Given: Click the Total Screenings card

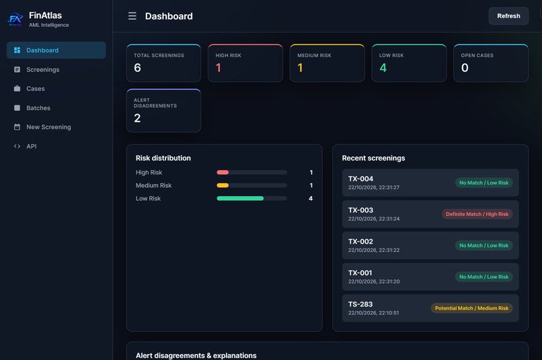Looking at the screenshot, I should pyautogui.click(x=164, y=63).
